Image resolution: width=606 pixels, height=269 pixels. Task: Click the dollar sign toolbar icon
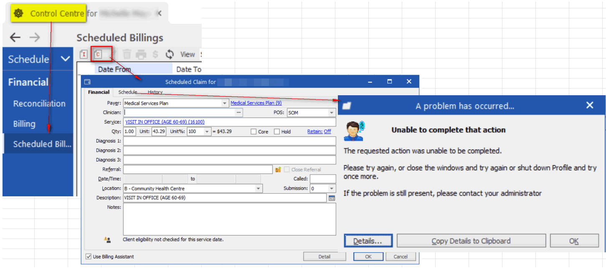click(x=155, y=54)
